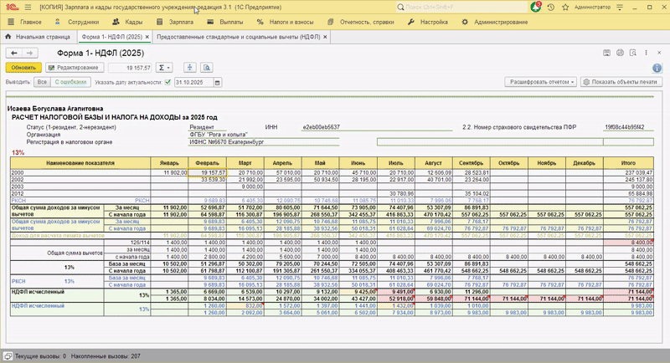This screenshot has height=363, width=670.
Task: Click the sum value field 19 157,57
Action: (131, 68)
